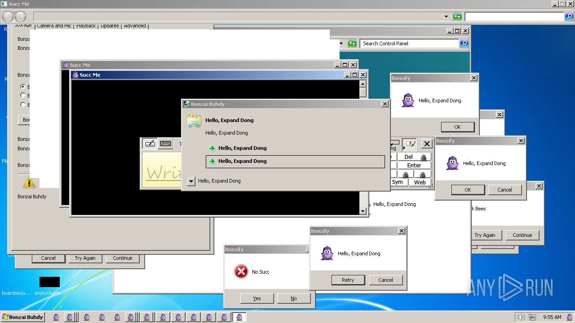Open the top address bar dropdown arrow
The width and height of the screenshot is (575, 323).
446,17
